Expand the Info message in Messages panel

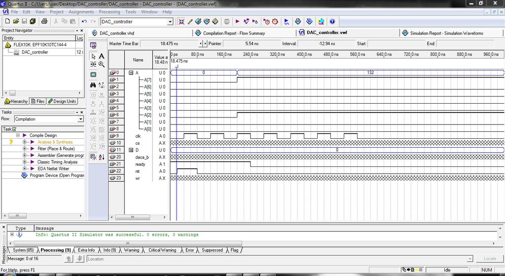click(12, 235)
